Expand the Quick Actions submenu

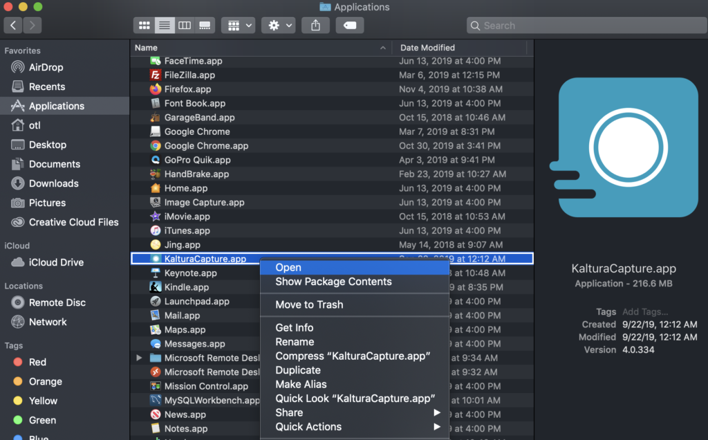355,427
